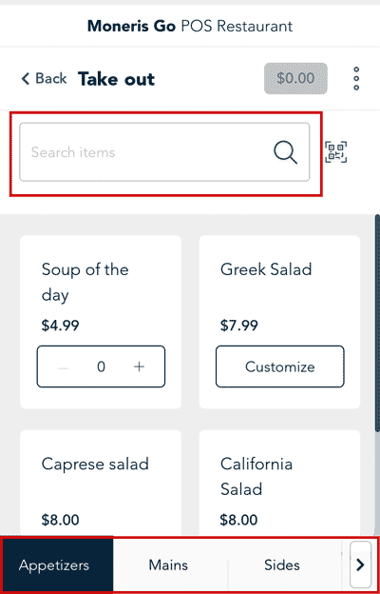
Task: Click the back chevron arrow icon
Action: (25, 79)
